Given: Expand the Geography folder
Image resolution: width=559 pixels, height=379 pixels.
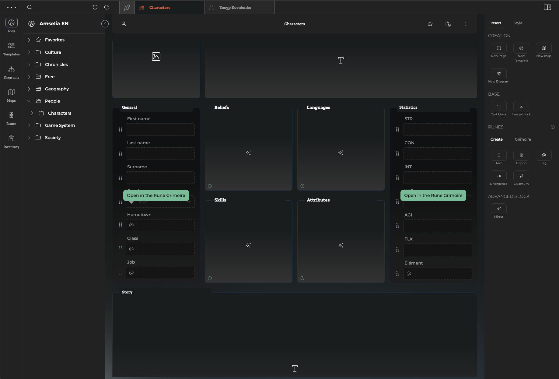Looking at the screenshot, I should coord(29,89).
